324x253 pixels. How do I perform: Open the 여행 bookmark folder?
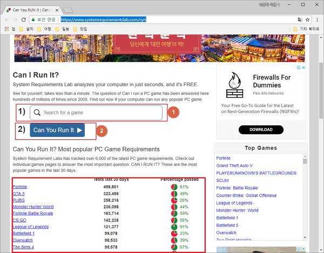pos(44,29)
